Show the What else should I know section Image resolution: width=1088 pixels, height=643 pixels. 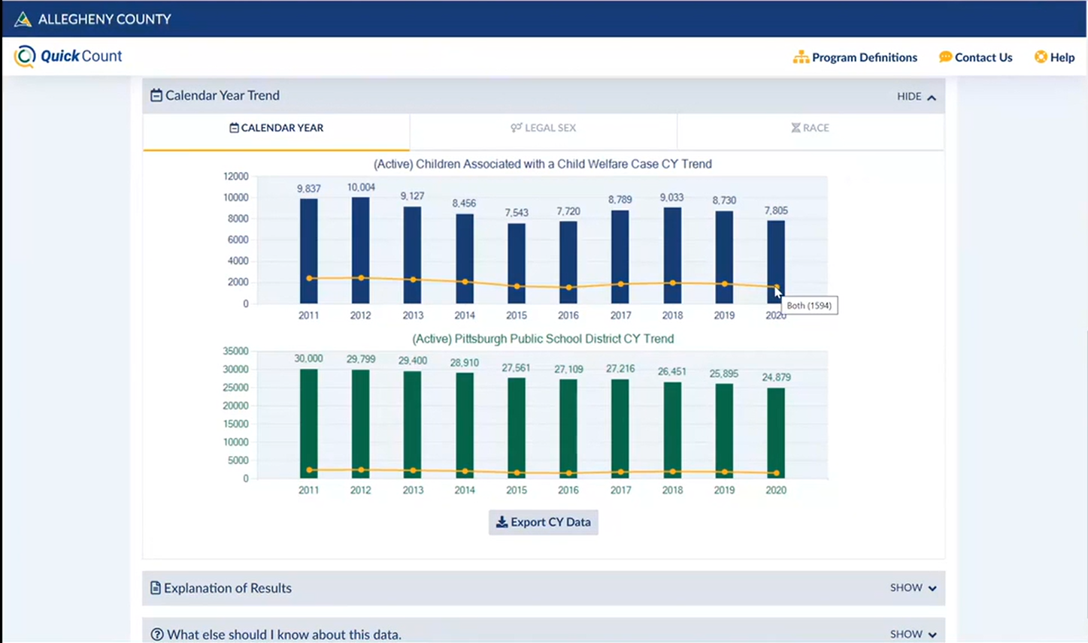click(x=913, y=635)
